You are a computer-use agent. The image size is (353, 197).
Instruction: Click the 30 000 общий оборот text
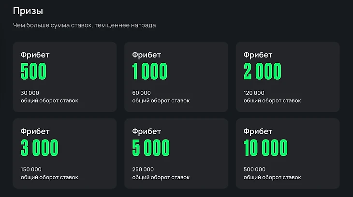coord(49,97)
